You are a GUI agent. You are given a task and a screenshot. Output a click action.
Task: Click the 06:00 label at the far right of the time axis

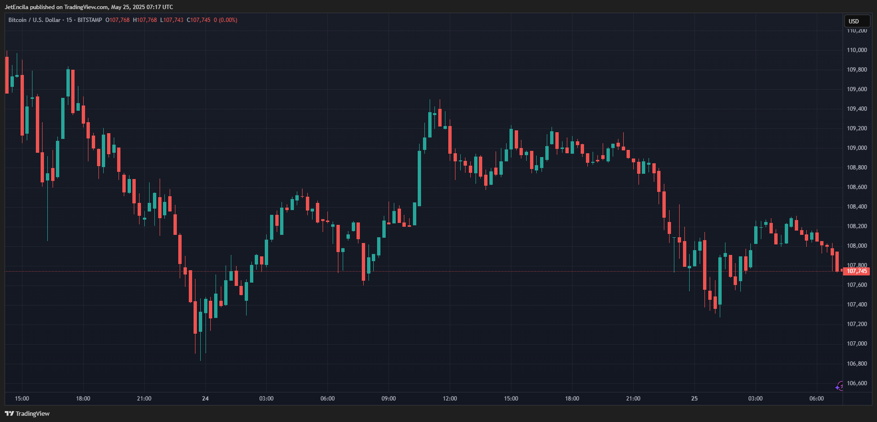pyautogui.click(x=817, y=399)
